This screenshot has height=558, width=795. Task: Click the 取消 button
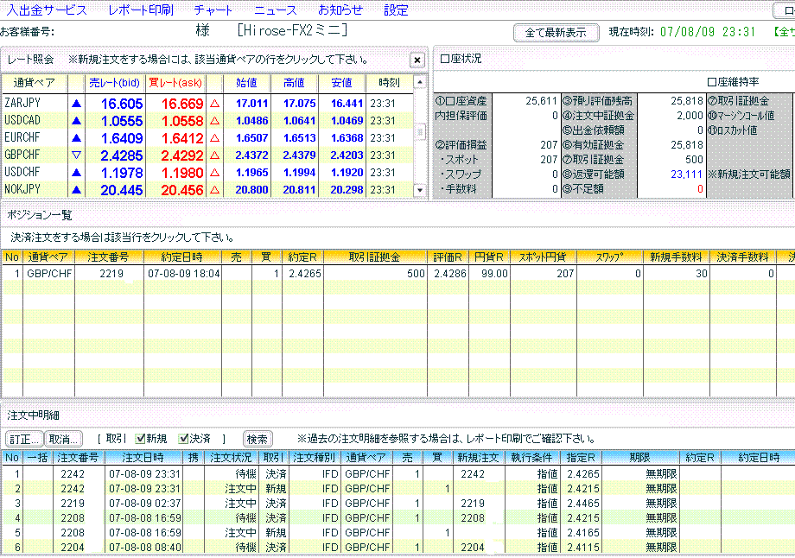click(63, 439)
